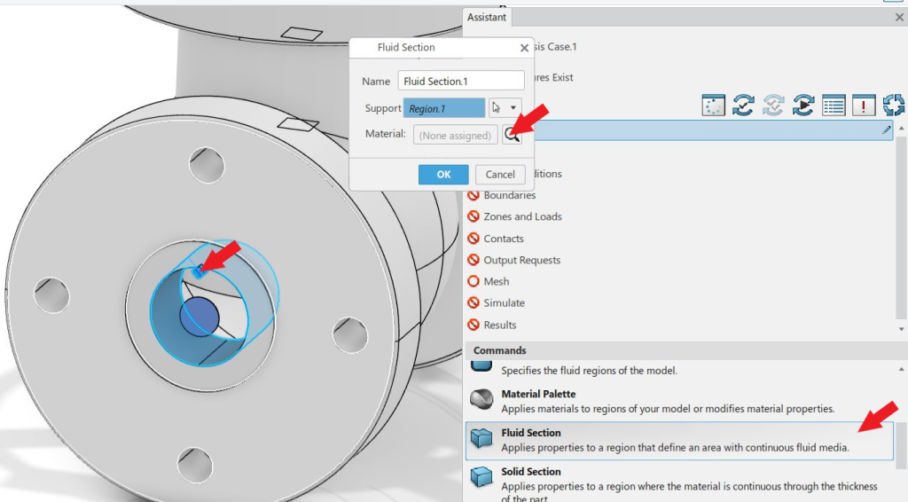Click the four-arrow circular refresh icon
The image size is (908, 502).
(894, 106)
